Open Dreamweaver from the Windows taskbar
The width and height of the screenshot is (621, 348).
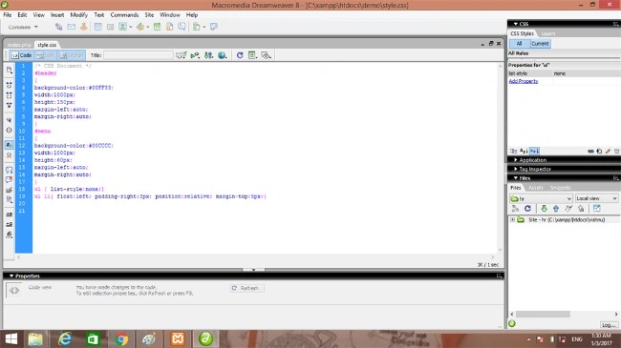205,338
